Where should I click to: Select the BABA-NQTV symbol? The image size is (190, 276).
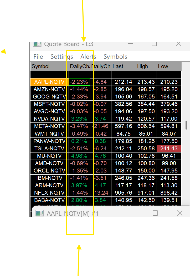pos(49,200)
